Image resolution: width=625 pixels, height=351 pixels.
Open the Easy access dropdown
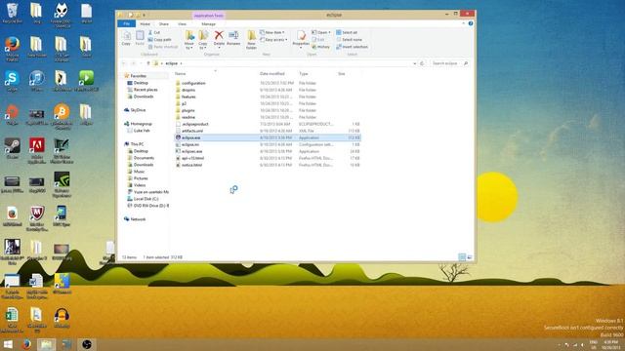coord(273,39)
